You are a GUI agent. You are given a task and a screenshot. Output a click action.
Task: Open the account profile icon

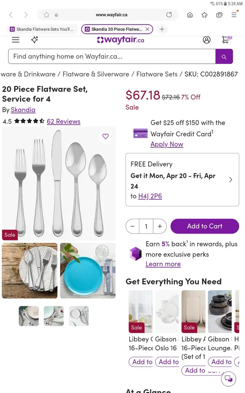coord(207,40)
